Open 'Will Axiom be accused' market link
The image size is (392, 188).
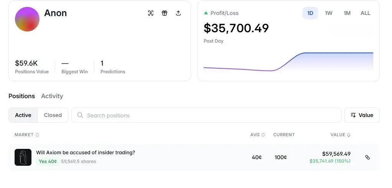click(86, 152)
